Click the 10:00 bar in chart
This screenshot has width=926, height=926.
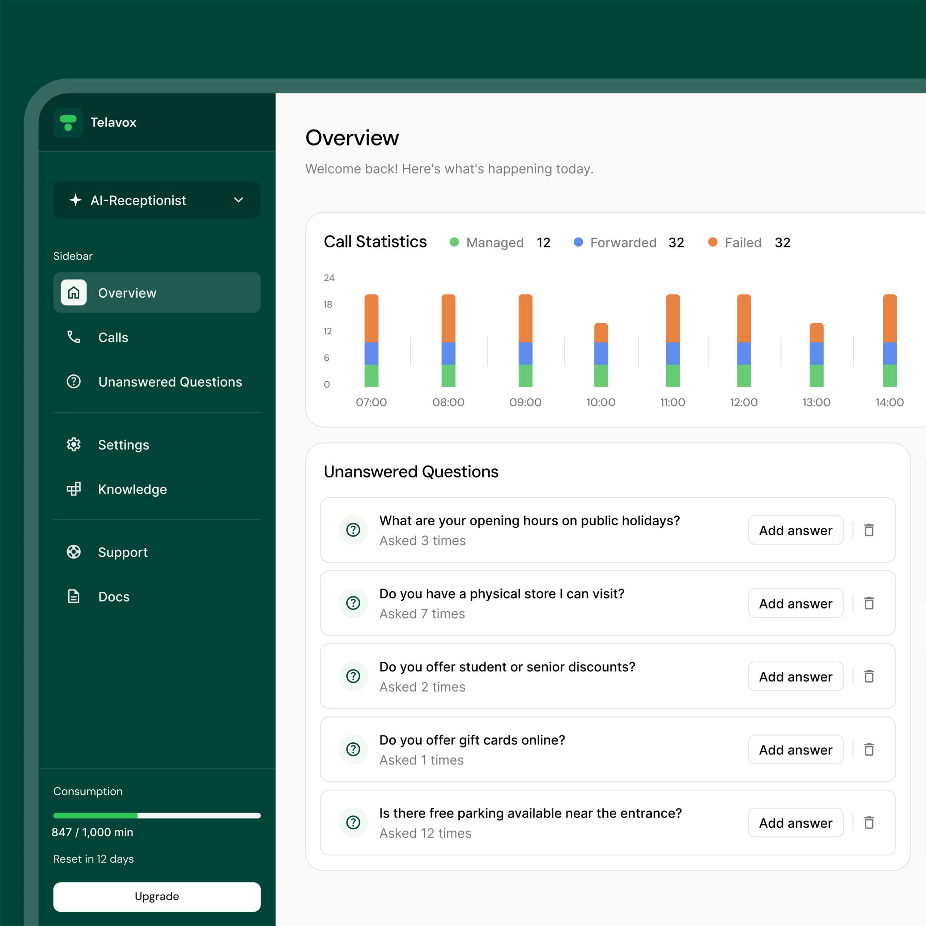pyautogui.click(x=600, y=355)
